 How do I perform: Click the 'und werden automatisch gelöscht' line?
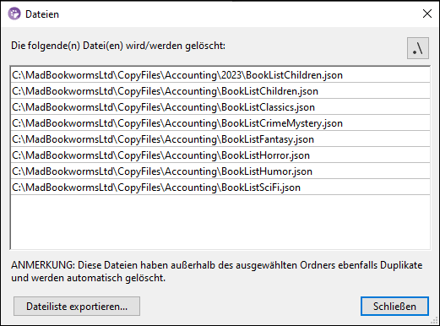pyautogui.click(x=89, y=278)
